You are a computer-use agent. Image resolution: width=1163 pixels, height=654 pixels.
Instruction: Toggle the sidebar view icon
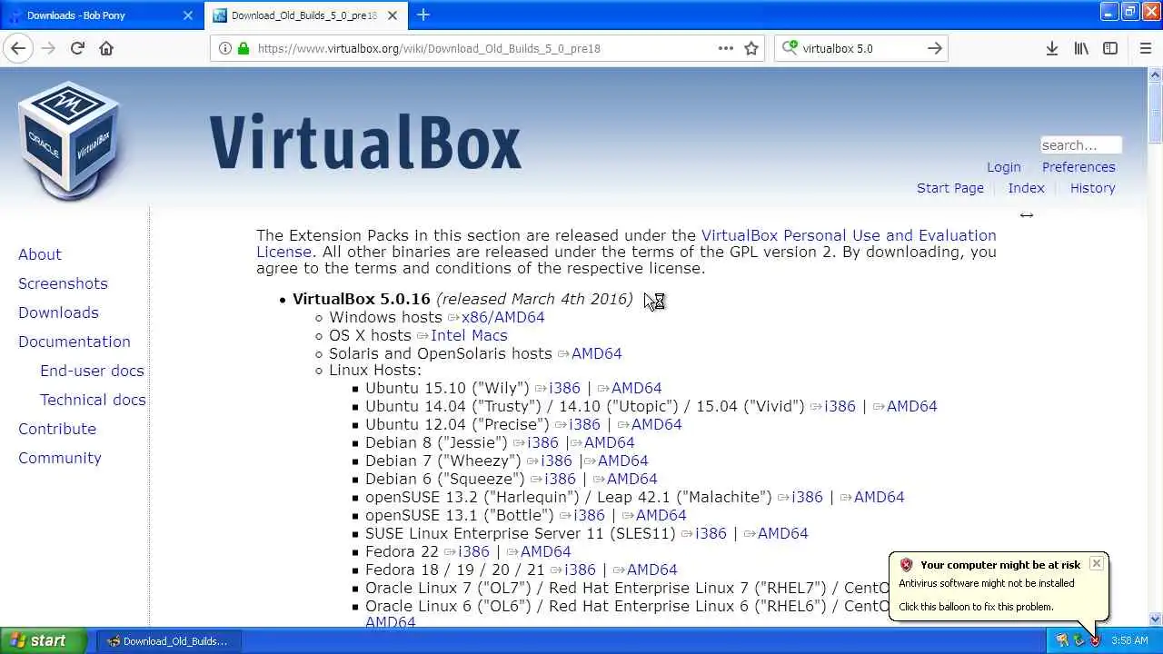1110,48
